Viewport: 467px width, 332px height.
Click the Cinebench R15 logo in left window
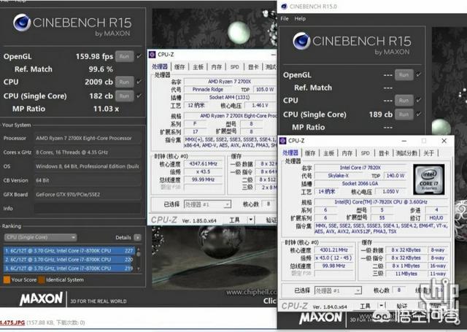pos(72,25)
